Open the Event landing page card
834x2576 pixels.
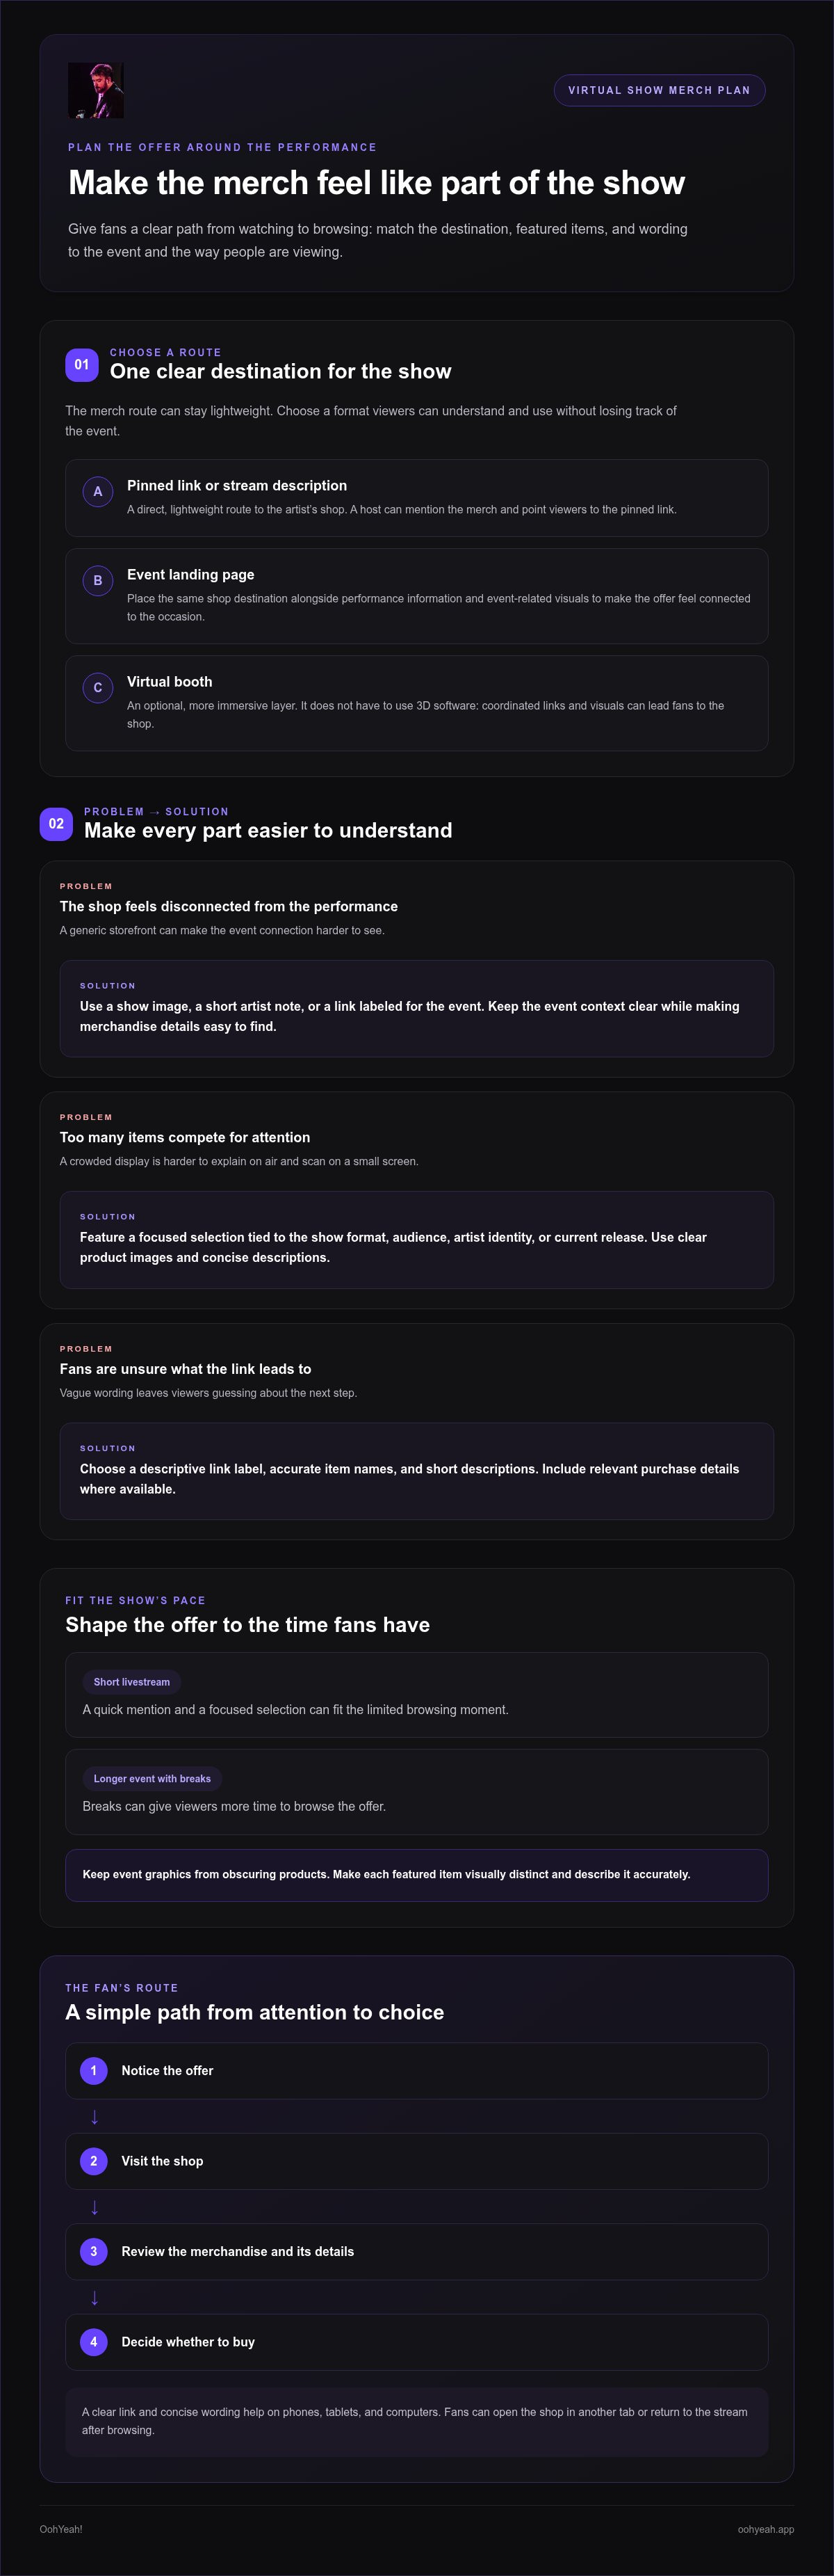(x=416, y=596)
